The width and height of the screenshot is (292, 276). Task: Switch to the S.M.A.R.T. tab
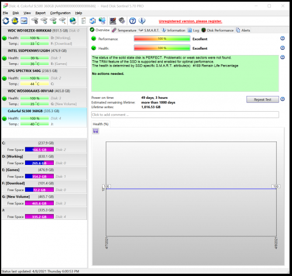point(149,30)
